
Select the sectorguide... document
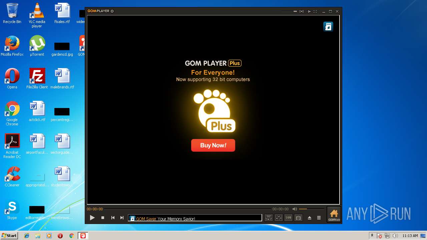62,144
